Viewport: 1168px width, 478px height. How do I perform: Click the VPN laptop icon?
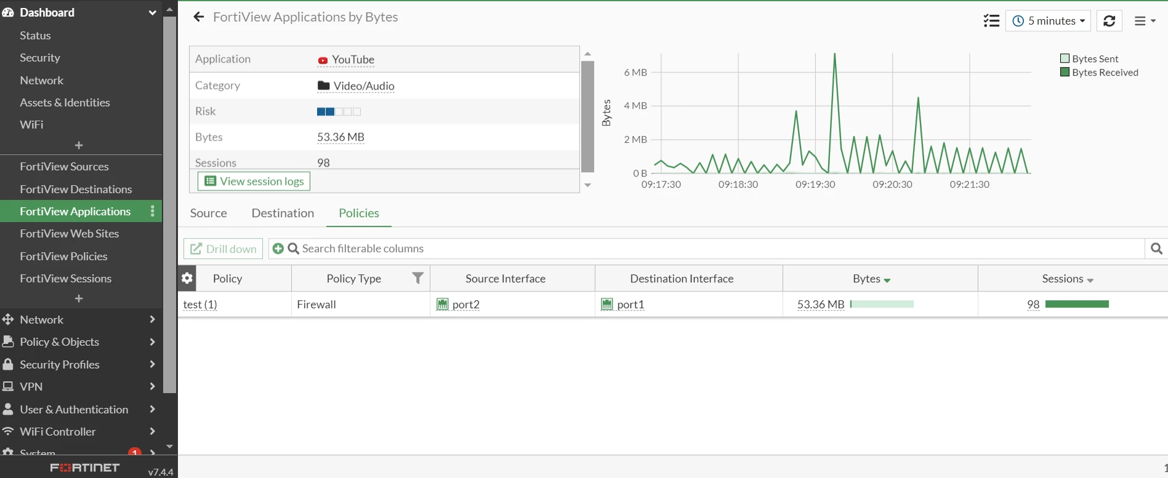pos(8,386)
